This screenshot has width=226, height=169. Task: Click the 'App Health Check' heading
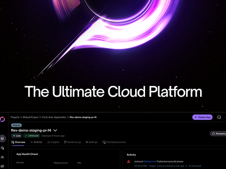[x=27, y=154]
